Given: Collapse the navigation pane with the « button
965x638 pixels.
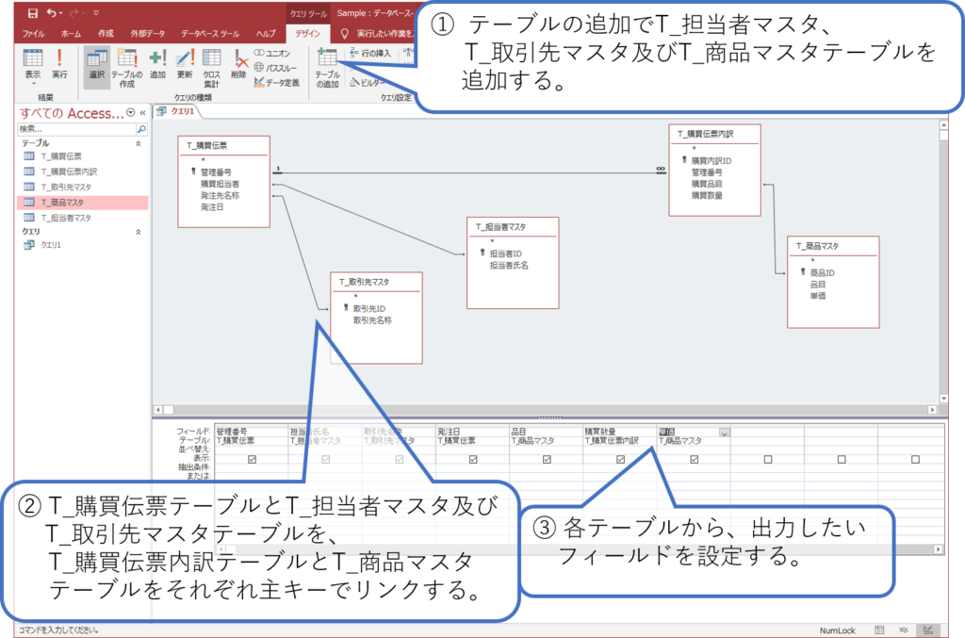Looking at the screenshot, I should [143, 112].
